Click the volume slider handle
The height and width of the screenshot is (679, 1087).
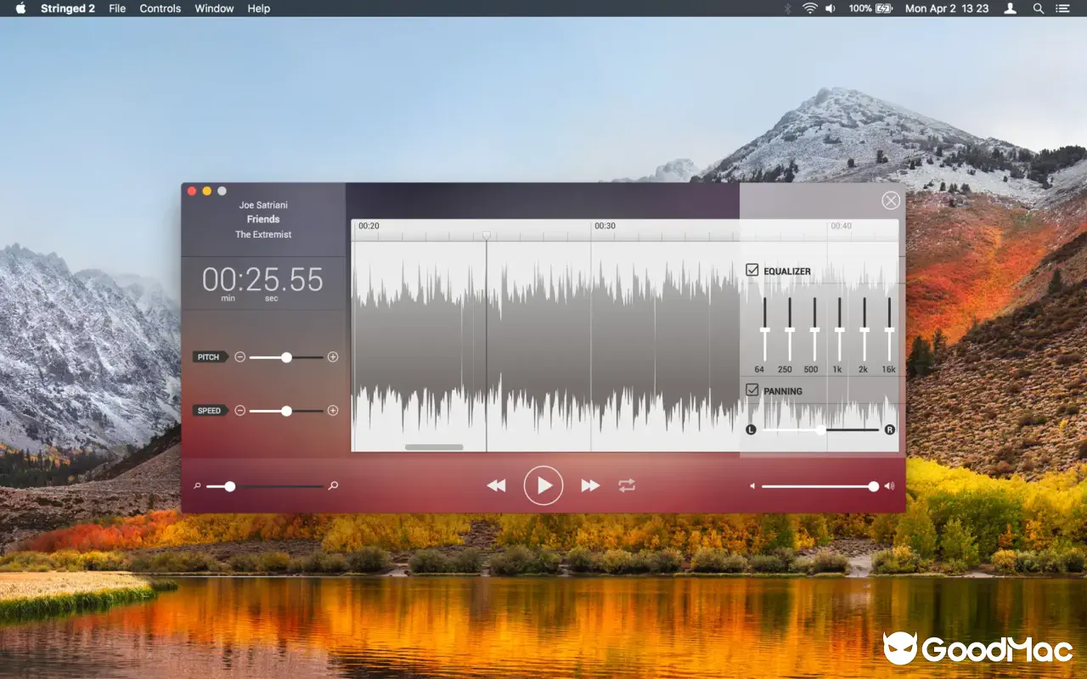coord(873,486)
